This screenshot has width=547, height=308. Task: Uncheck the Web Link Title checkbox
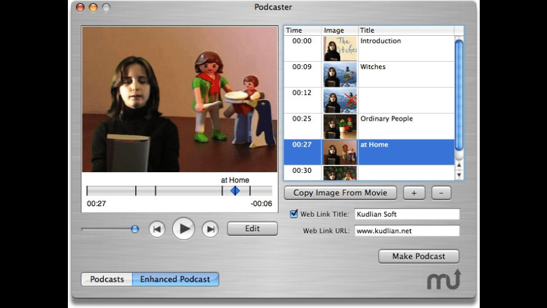pyautogui.click(x=294, y=214)
